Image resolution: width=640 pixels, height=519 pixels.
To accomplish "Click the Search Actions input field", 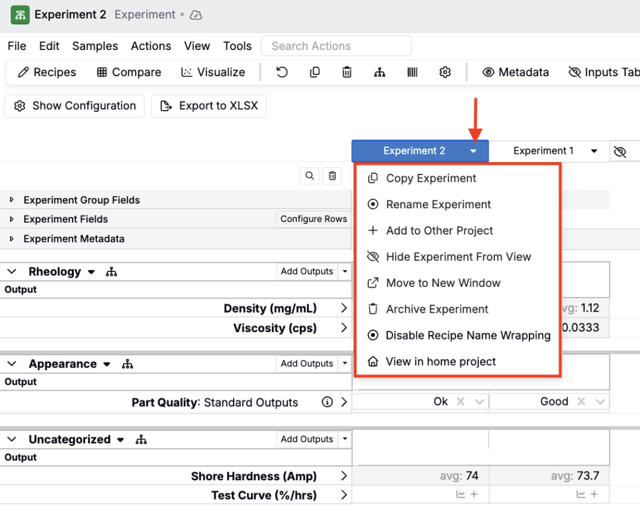I will pyautogui.click(x=336, y=46).
